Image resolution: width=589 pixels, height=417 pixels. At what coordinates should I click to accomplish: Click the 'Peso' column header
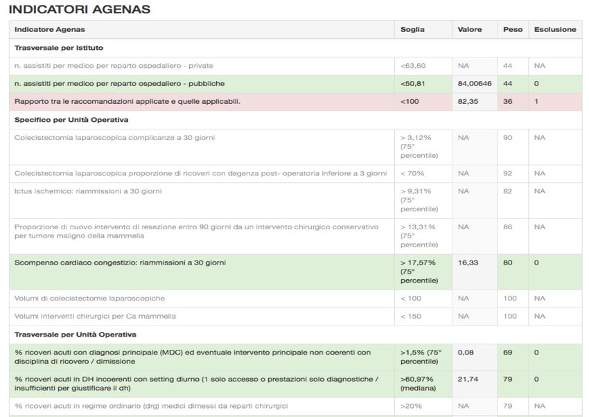[513, 29]
